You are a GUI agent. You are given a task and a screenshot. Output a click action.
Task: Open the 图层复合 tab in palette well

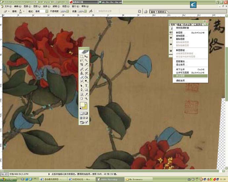(162, 12)
